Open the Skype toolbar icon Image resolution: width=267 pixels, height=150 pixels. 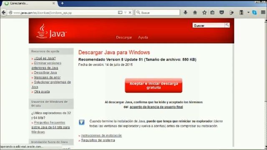click(254, 12)
